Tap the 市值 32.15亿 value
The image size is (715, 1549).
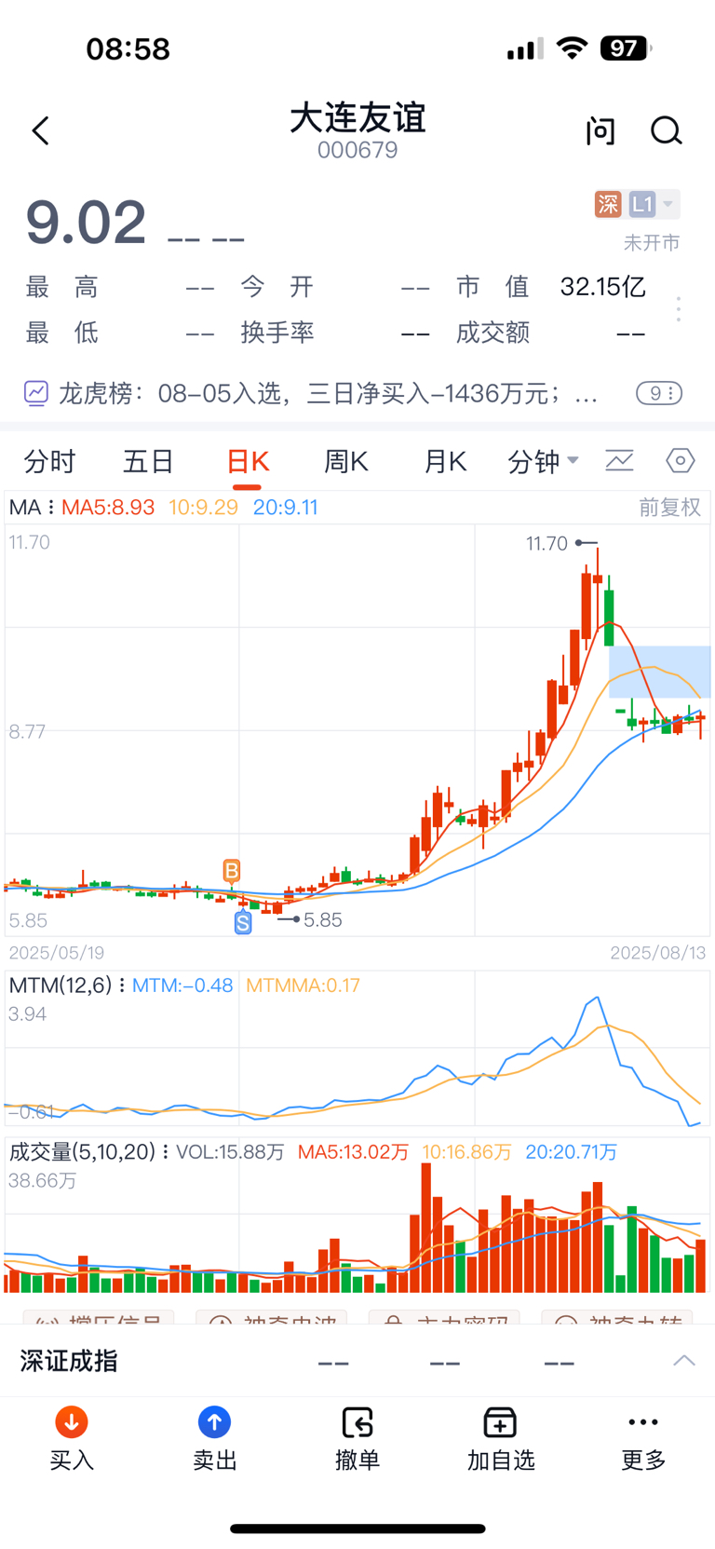602,287
